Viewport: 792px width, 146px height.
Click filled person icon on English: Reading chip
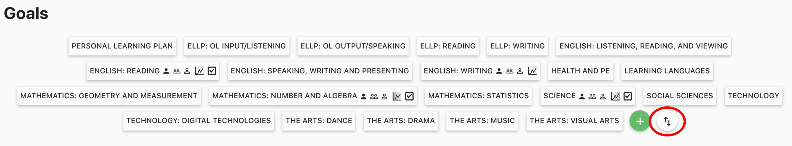click(166, 71)
